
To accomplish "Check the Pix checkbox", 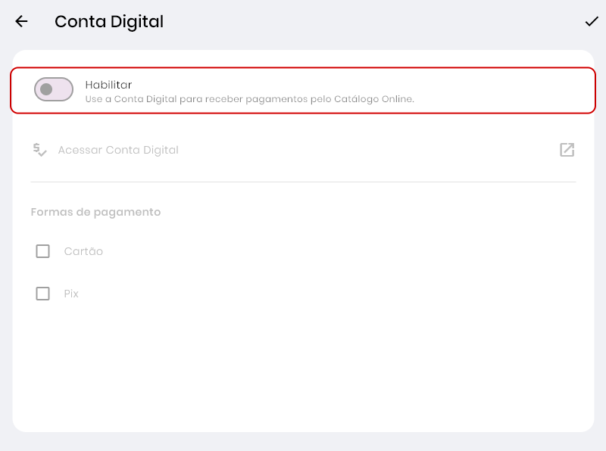I will click(x=43, y=294).
